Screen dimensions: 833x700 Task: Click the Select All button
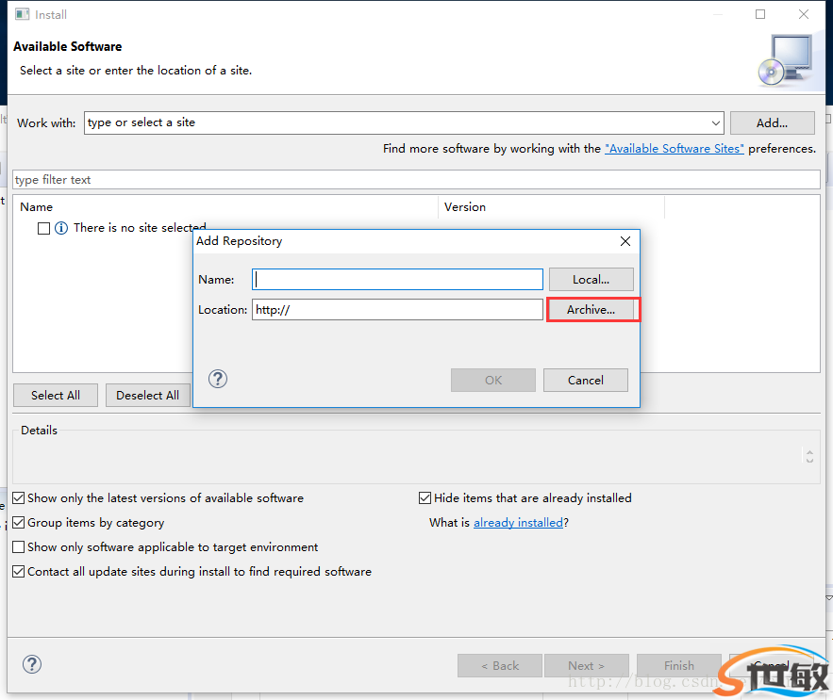click(x=56, y=396)
